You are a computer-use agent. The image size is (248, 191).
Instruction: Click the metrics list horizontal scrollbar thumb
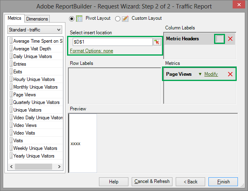tap(34, 166)
